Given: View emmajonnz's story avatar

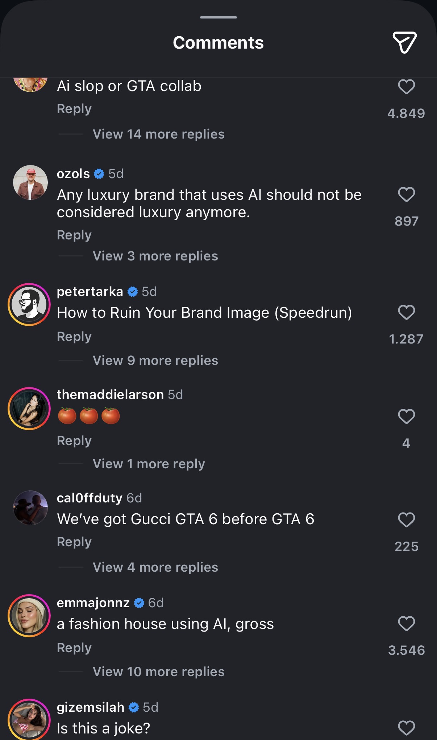Looking at the screenshot, I should 29,616.
